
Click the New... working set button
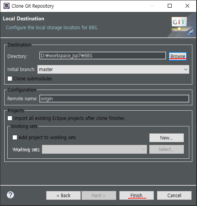(167, 138)
